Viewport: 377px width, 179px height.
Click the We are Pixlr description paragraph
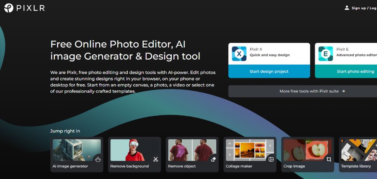[133, 82]
